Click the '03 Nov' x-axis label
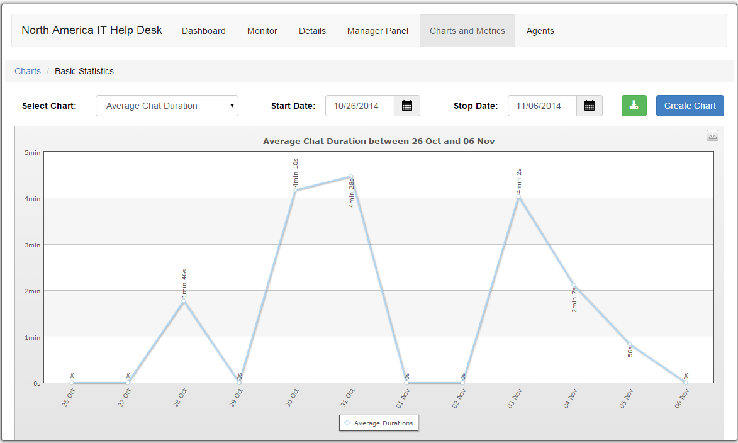This screenshot has width=738, height=443. [x=515, y=398]
